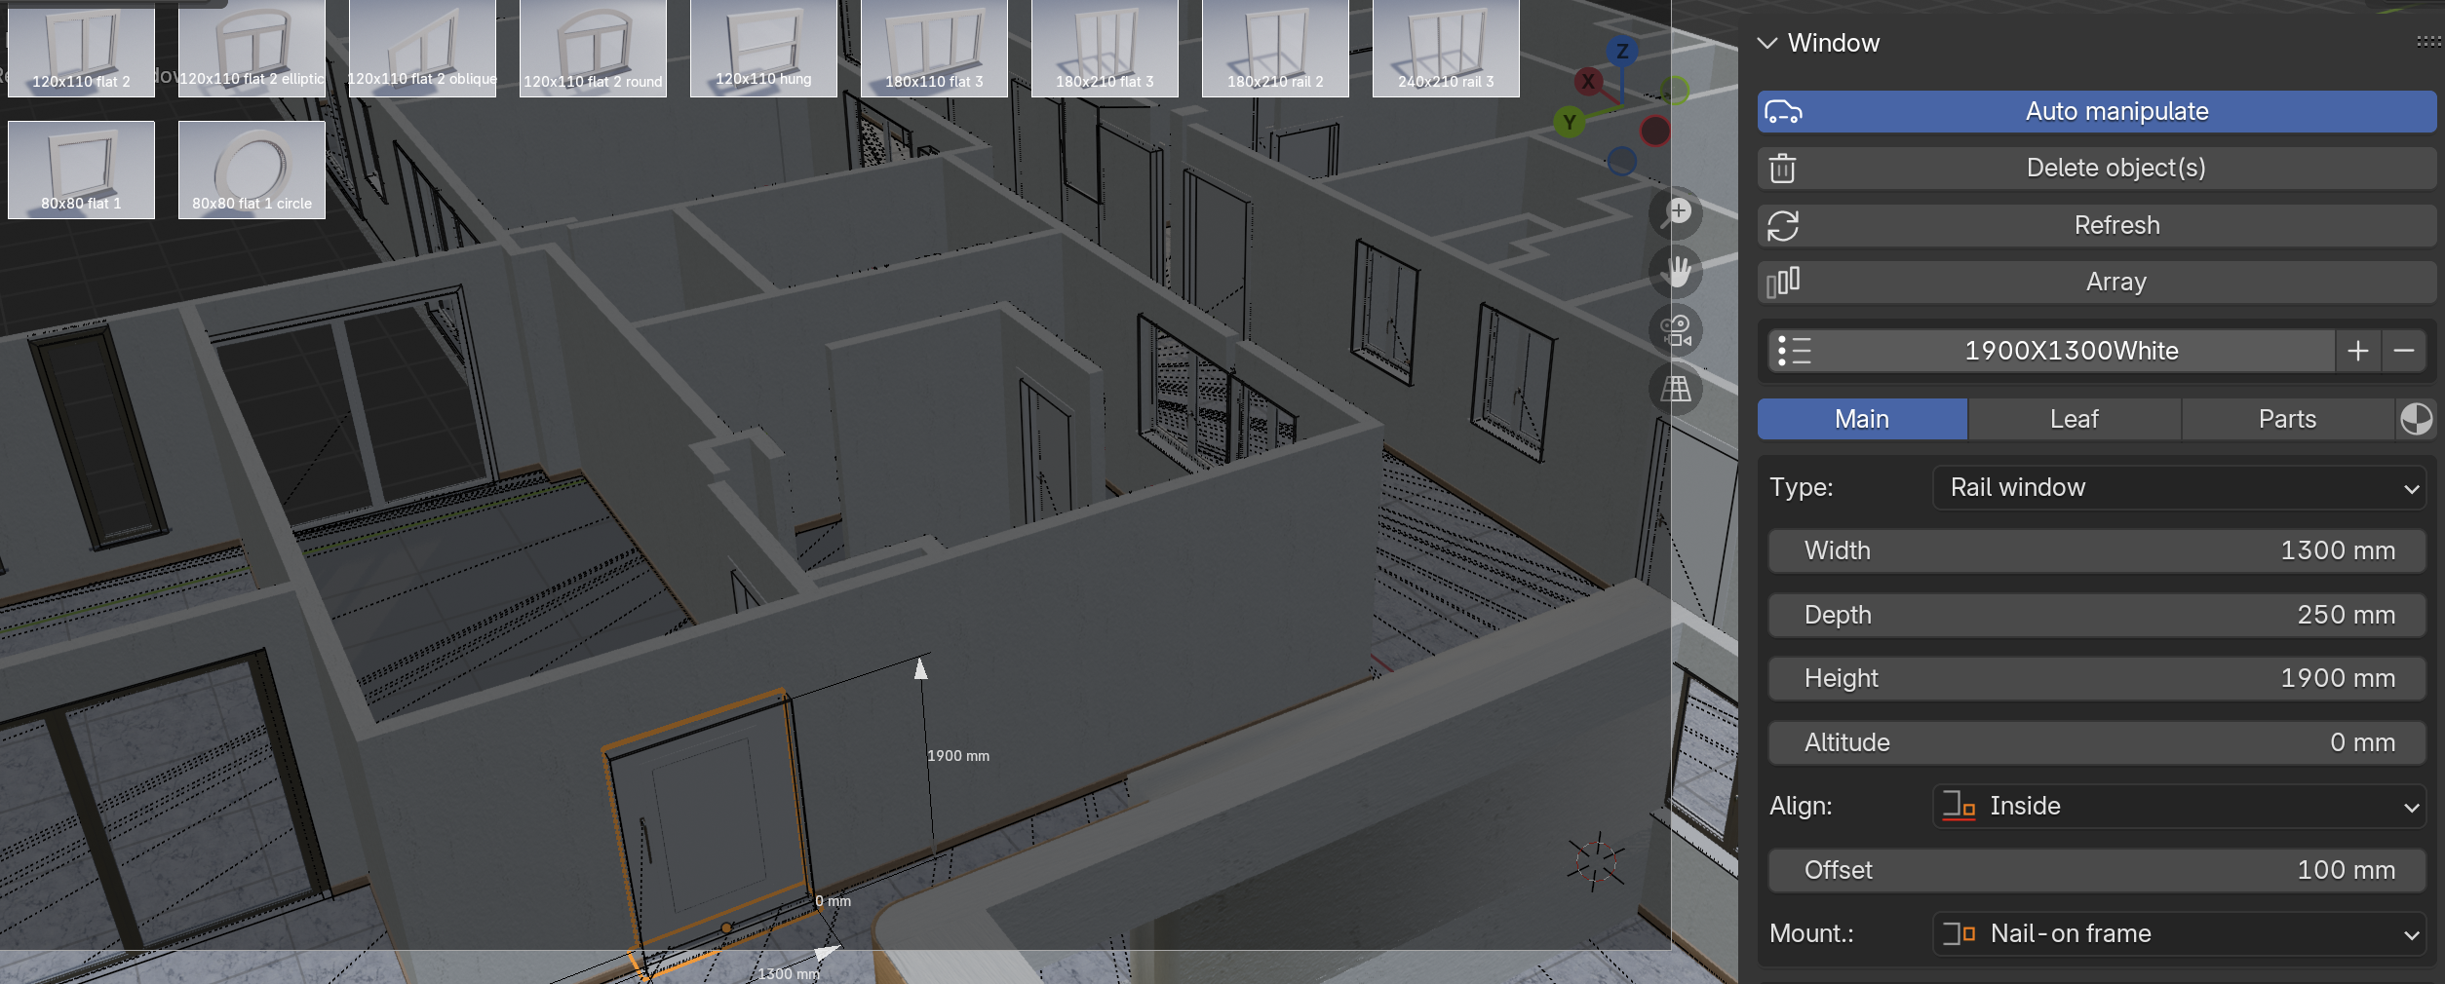
Task: Adjust the Depth field at 250 mm
Action: [2097, 615]
